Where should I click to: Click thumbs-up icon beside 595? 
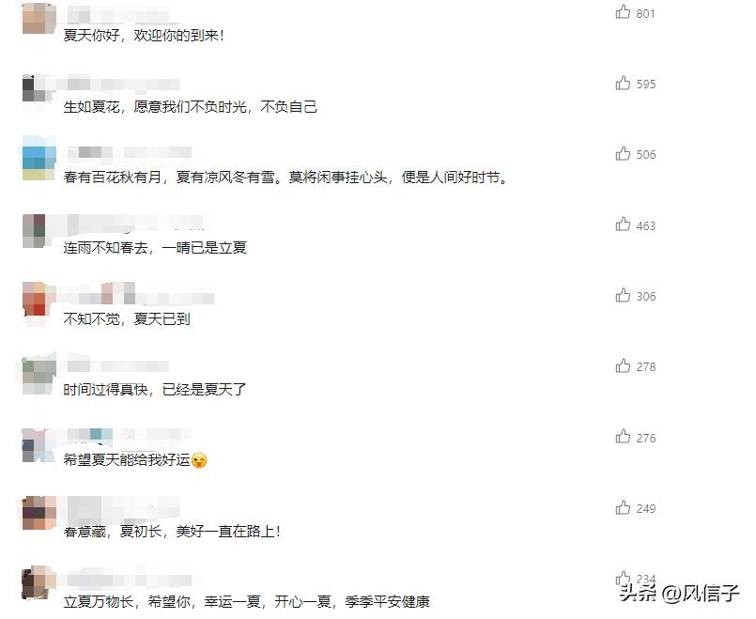point(623,83)
